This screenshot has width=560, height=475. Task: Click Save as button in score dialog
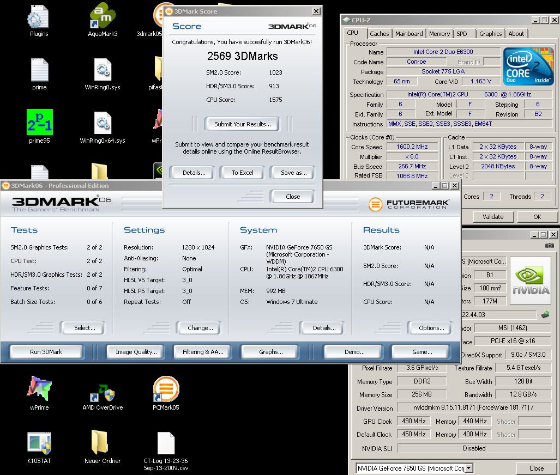click(x=293, y=173)
